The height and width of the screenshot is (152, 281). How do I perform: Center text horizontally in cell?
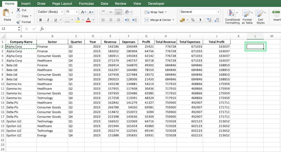pos(111,20)
